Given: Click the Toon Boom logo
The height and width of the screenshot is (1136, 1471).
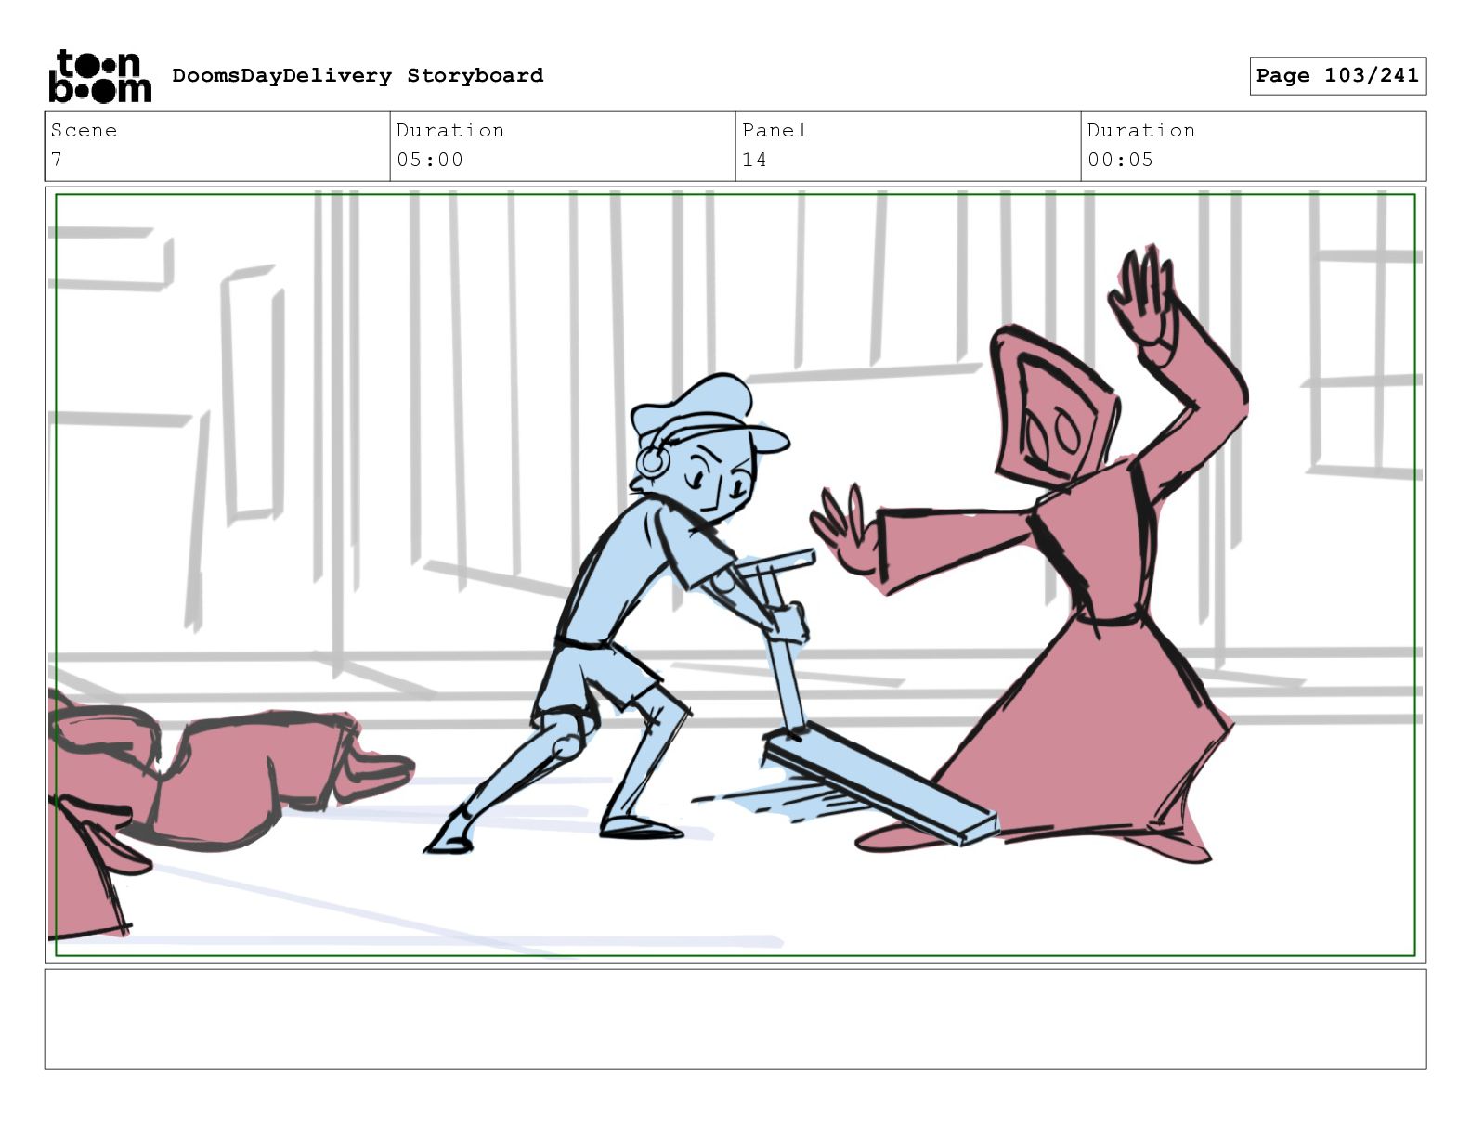Looking at the screenshot, I should tap(99, 76).
